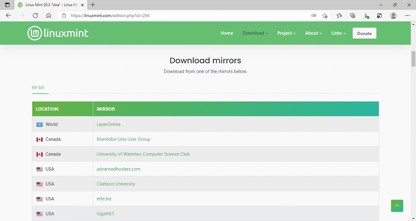
Task: Open the translate page icon
Action: [x=314, y=15]
